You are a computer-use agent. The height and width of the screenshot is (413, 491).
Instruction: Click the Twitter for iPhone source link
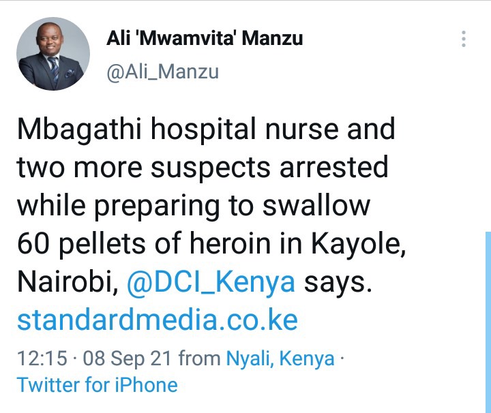[x=98, y=384]
